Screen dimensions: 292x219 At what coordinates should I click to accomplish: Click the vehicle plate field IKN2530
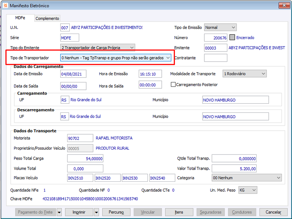point(135,178)
